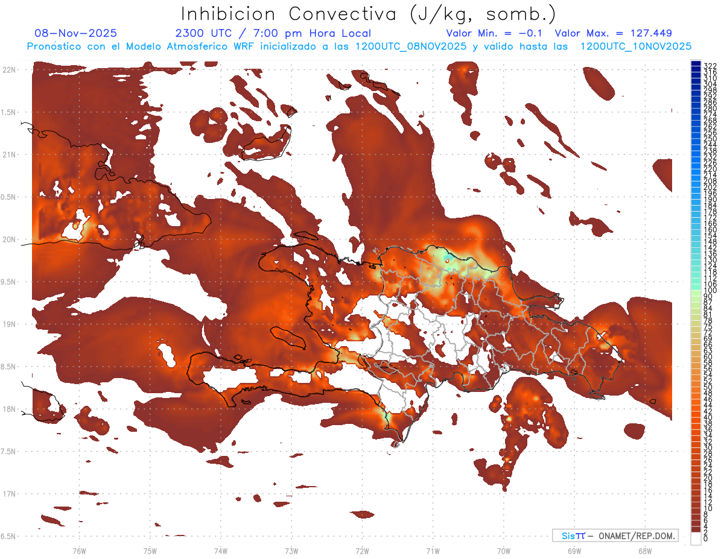The width and height of the screenshot is (724, 559).
Task: Click the 74W longitude label
Action: 221,551
